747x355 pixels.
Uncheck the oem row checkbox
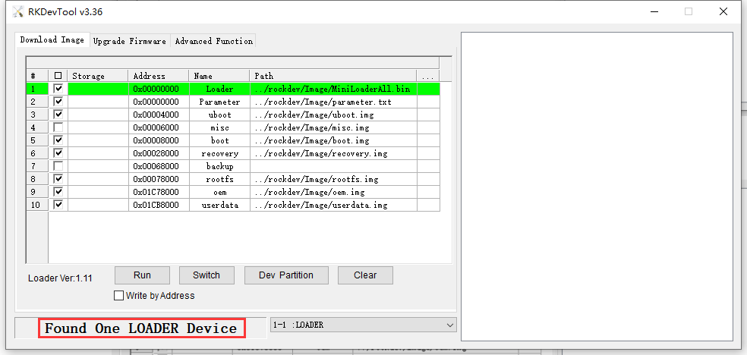click(58, 192)
